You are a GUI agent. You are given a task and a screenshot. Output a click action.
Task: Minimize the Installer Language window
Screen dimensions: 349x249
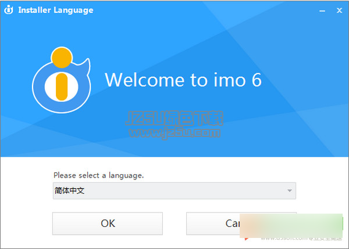[x=322, y=10]
